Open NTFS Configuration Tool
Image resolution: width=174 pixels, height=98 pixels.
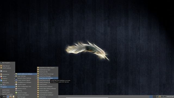(x=26, y=87)
